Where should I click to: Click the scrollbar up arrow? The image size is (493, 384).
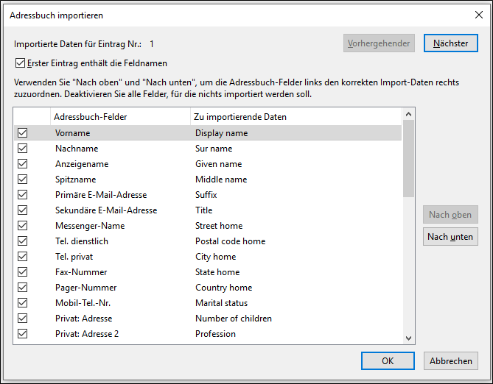pyautogui.click(x=409, y=114)
